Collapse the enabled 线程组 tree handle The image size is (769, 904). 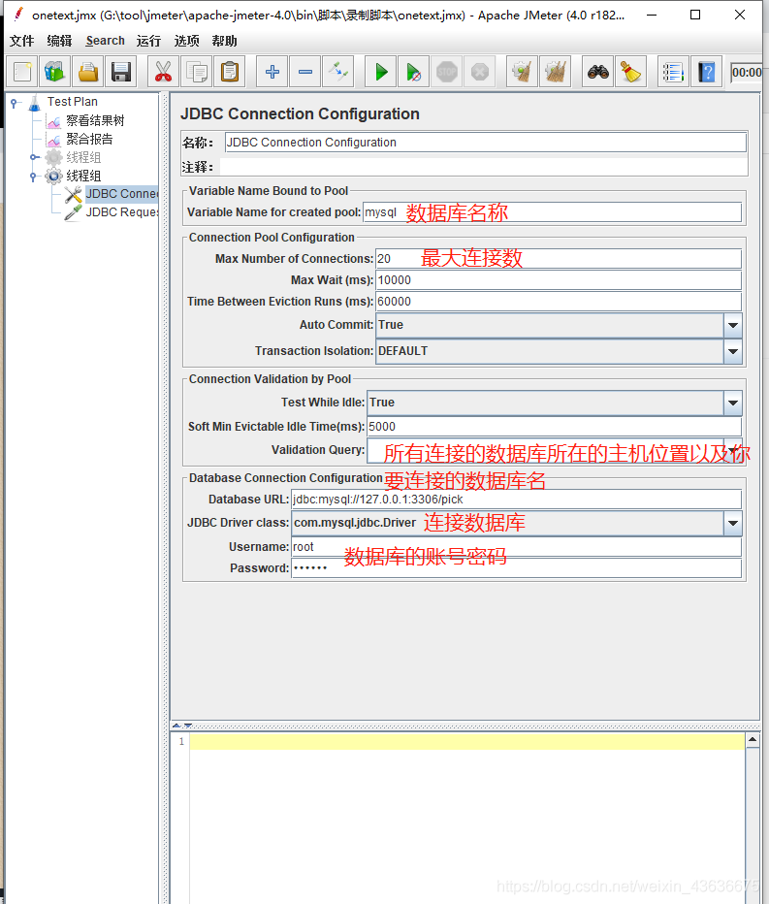point(33,176)
